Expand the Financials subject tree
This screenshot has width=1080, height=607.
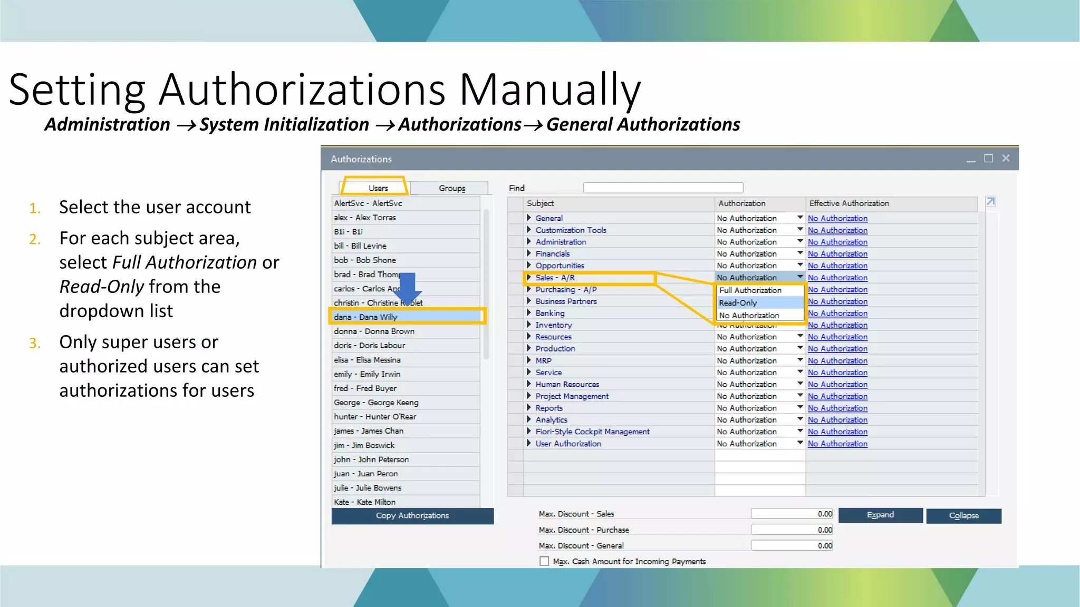point(528,253)
